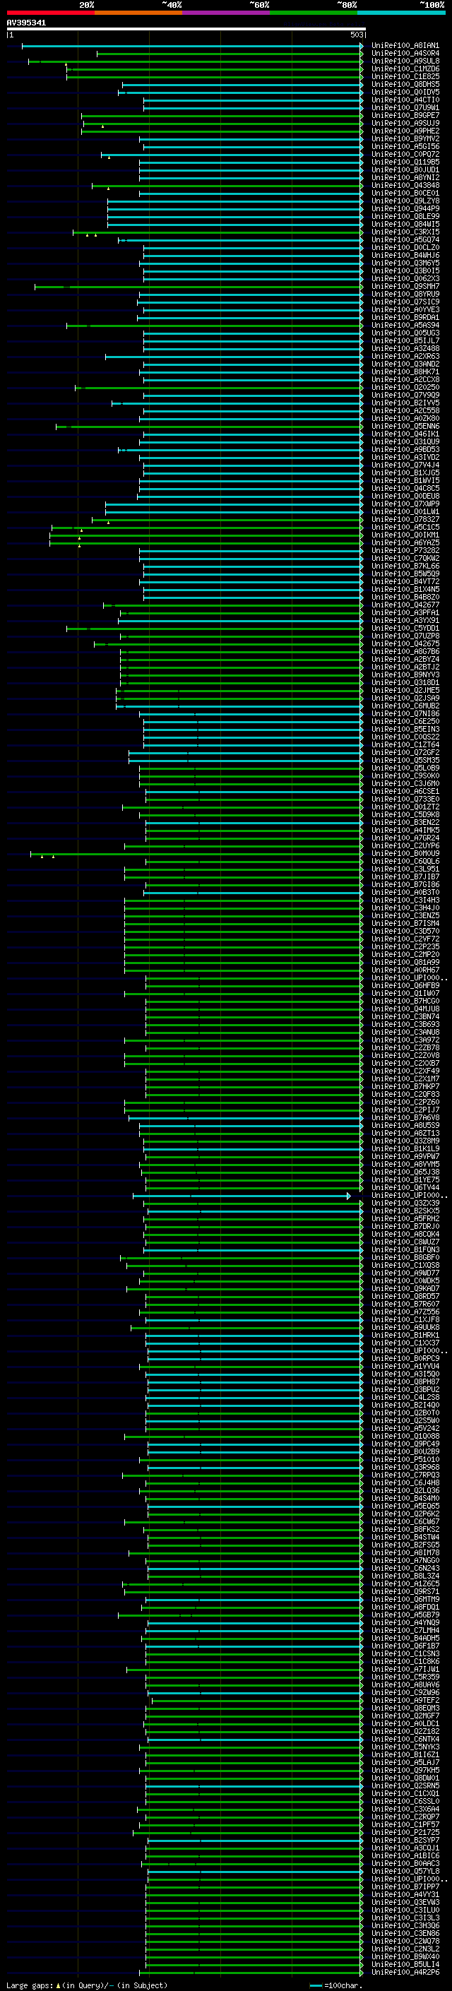This screenshot has width=452, height=1991.
Task: Select hit UniRef100_Q6HF89
Action: [405, 986]
